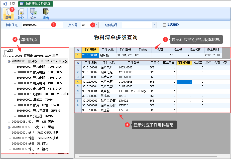The image size is (231, 159).
Task: Click the 2000-01-01 version date cell
Action: [x=213, y=55]
